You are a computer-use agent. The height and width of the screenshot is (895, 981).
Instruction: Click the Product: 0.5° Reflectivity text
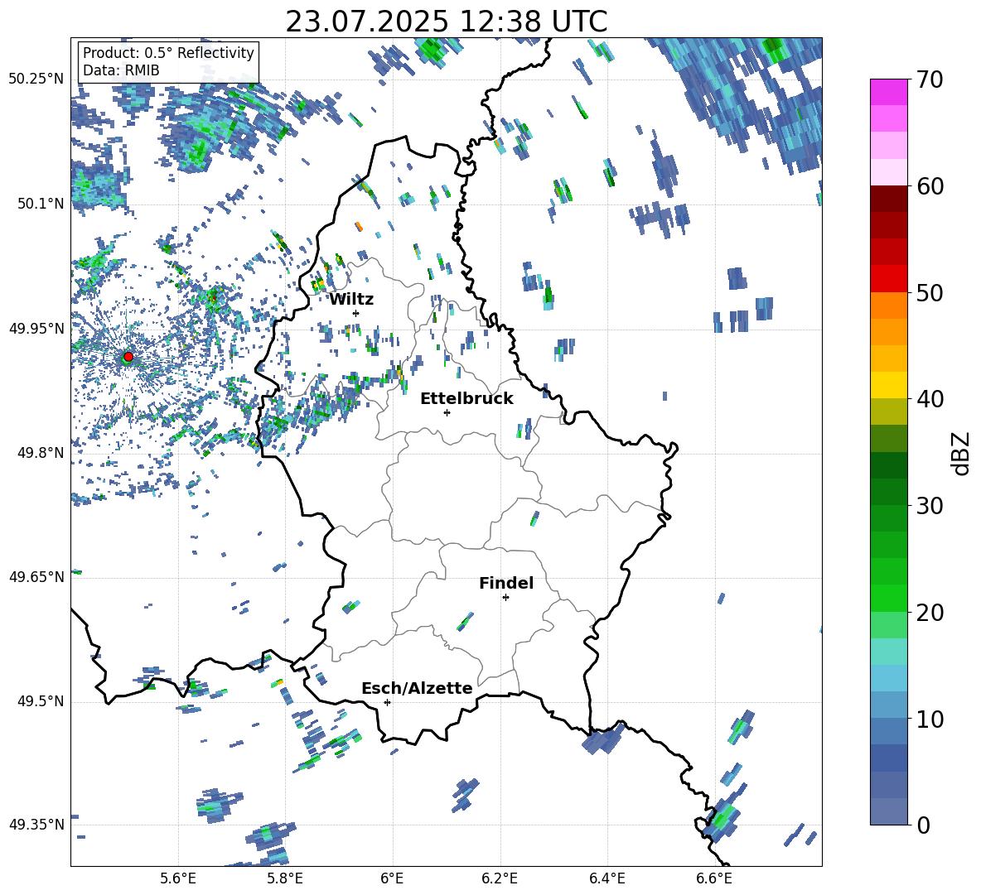[168, 53]
